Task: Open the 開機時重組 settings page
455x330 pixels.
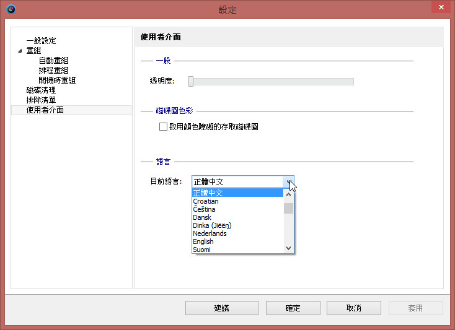Action: click(57, 80)
